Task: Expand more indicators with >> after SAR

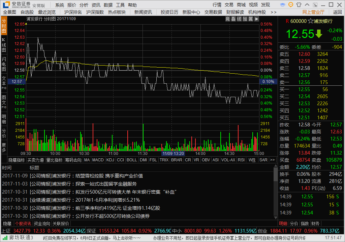Action: pos(272,160)
